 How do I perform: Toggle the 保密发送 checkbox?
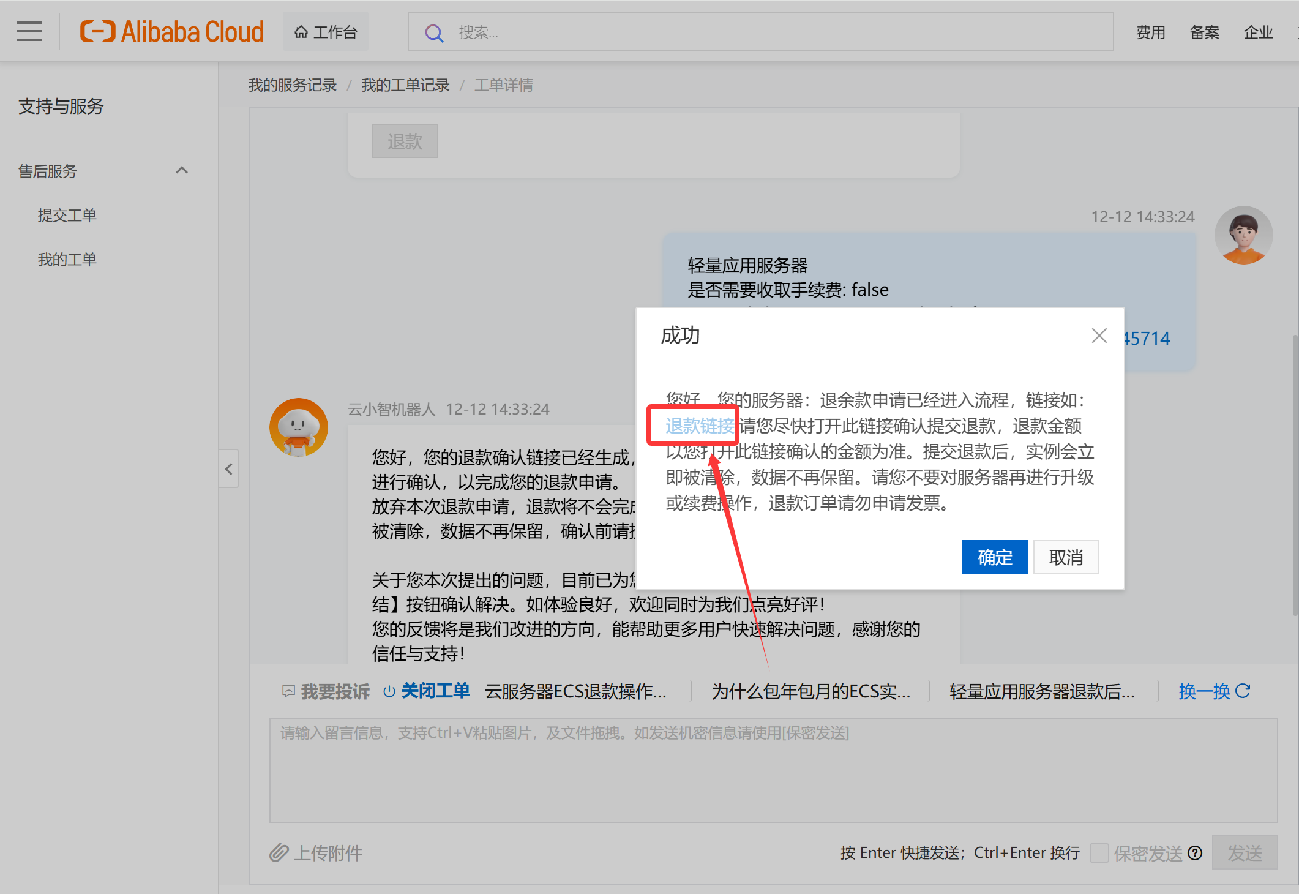coord(1099,853)
